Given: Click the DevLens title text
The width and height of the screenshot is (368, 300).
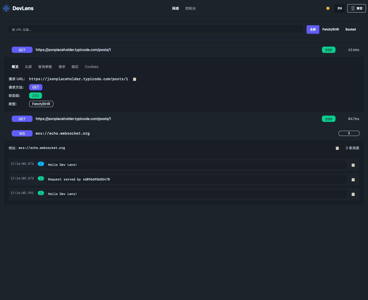Looking at the screenshot, I should [23, 8].
